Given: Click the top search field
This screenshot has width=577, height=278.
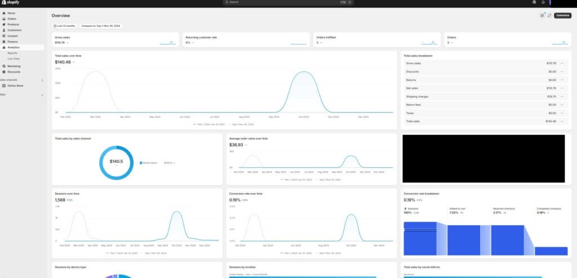Looking at the screenshot, I should 287,2.
